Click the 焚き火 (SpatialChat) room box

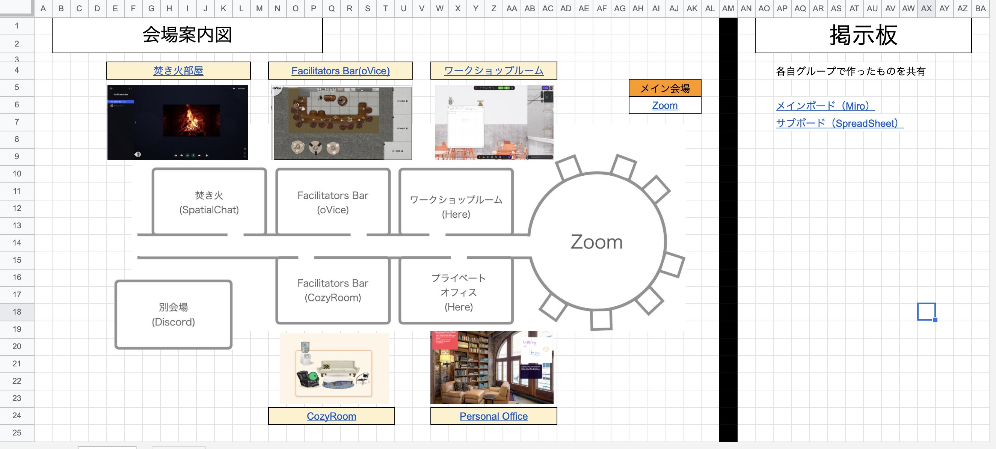coord(209,202)
